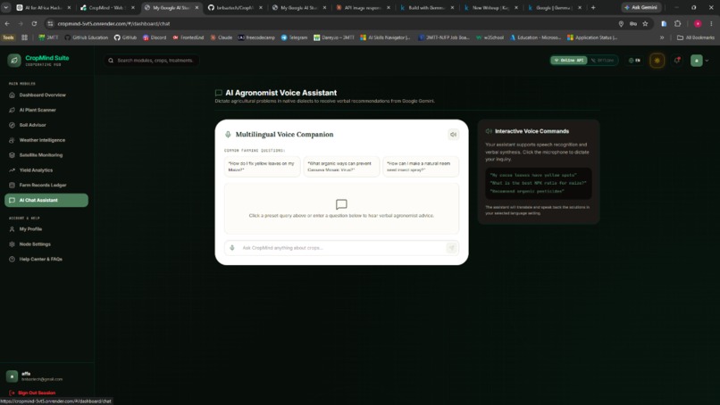The image size is (720, 405).
Task: Click Sign Out Session
Action: [x=32, y=393]
